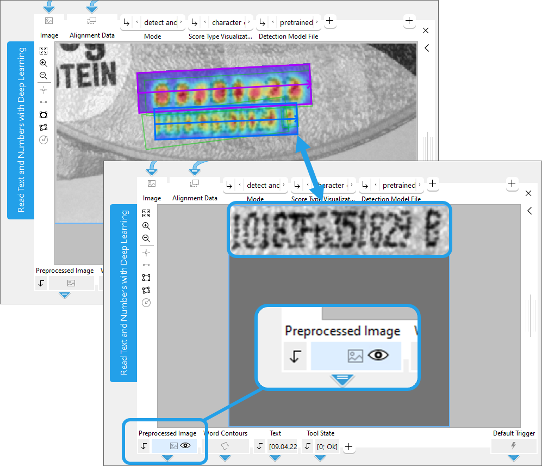Select circle tool in back window toolbar
Viewport: 542px width, 466px height.
(43, 140)
